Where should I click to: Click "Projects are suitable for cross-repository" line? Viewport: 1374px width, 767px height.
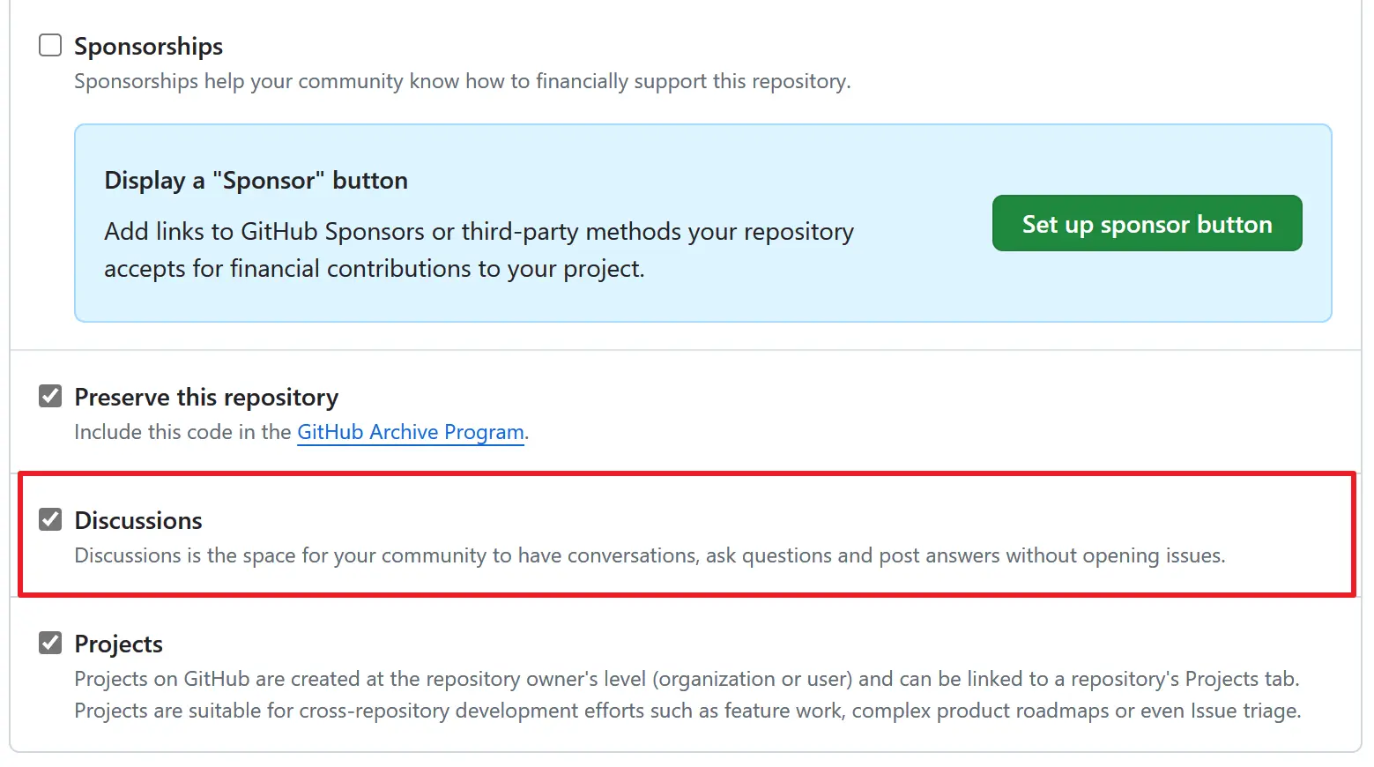[687, 711]
